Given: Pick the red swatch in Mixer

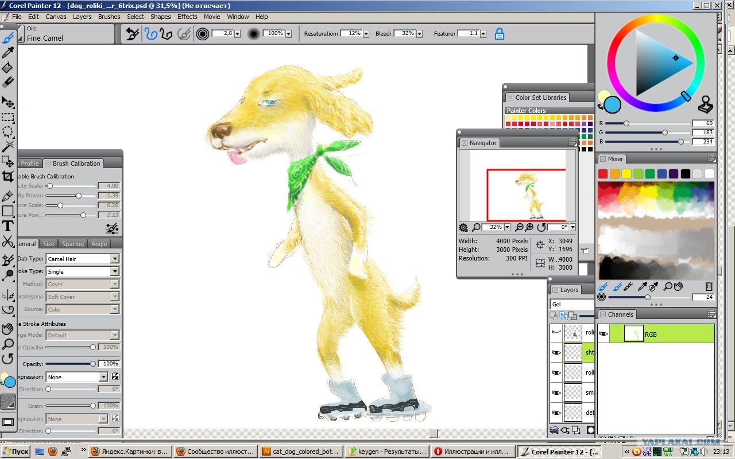Looking at the screenshot, I should pos(602,174).
